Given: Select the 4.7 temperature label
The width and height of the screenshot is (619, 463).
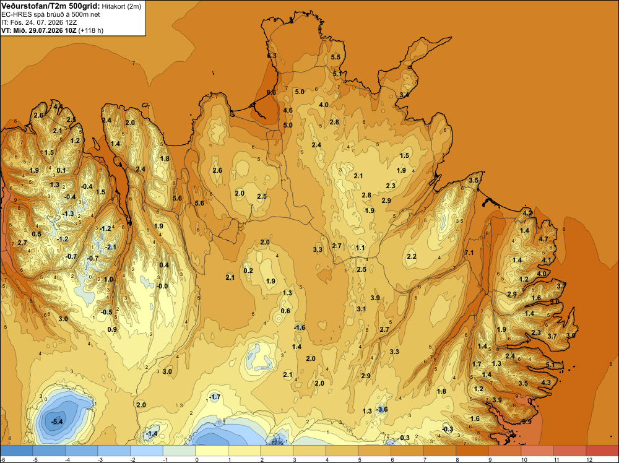Looking at the screenshot, I should coord(543,239).
